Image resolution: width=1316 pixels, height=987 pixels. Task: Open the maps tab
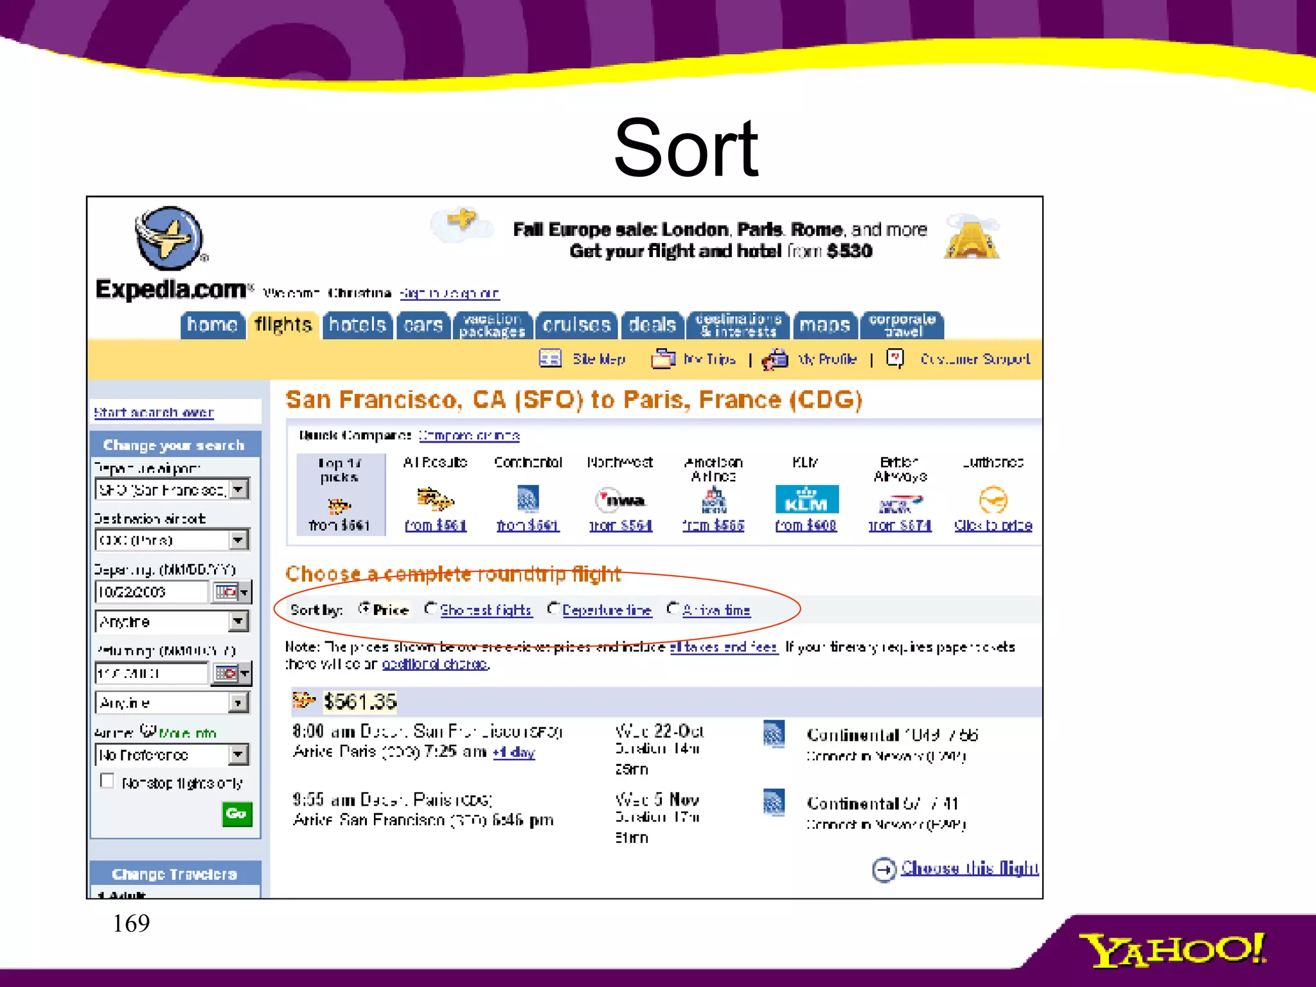coord(825,325)
